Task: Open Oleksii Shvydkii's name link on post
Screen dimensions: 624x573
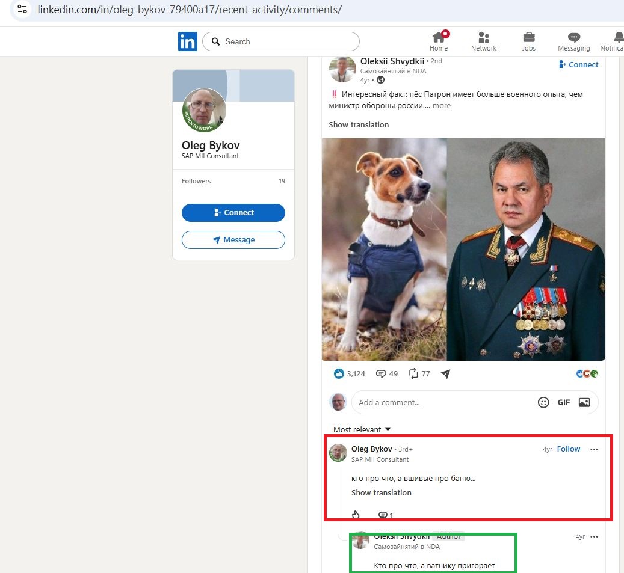Action: [x=392, y=61]
